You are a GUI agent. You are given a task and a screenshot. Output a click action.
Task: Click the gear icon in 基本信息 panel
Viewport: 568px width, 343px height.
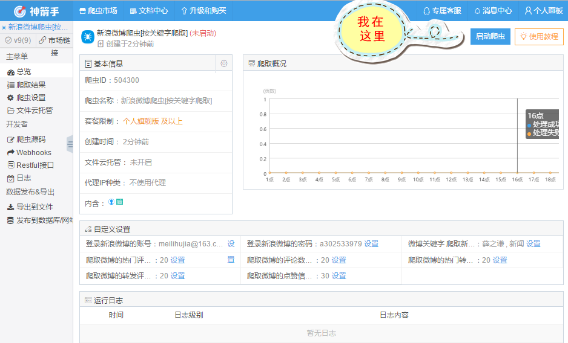pos(223,63)
